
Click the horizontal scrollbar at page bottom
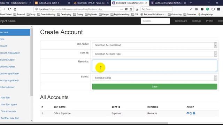pos(84,123)
